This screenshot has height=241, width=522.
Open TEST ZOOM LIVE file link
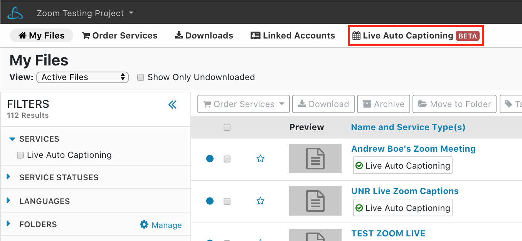coord(388,233)
